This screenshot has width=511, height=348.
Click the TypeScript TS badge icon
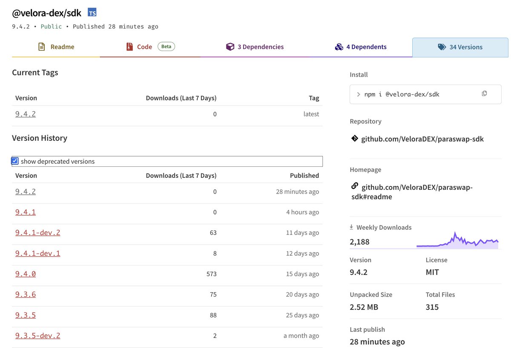tap(92, 12)
